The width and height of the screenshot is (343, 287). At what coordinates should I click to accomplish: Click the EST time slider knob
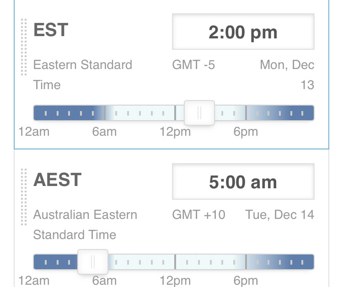199,113
